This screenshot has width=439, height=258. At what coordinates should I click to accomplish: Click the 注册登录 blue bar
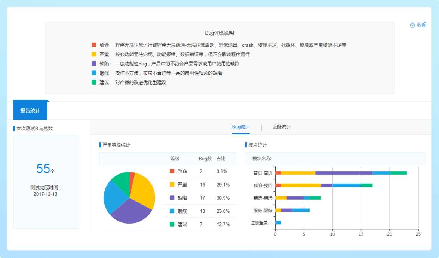[x=278, y=223]
